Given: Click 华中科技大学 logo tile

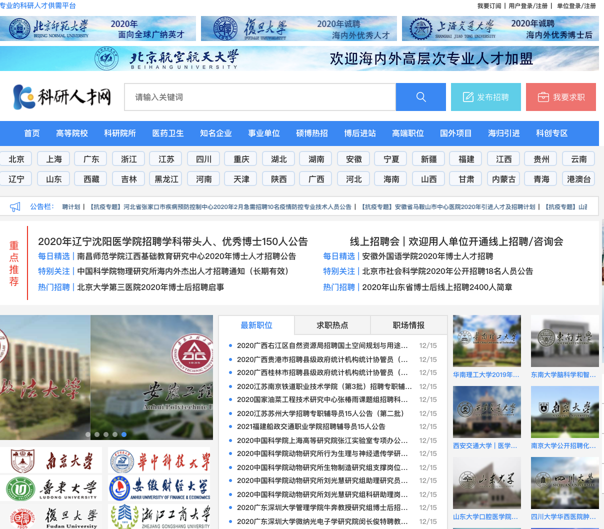Looking at the screenshot, I should [x=159, y=460].
